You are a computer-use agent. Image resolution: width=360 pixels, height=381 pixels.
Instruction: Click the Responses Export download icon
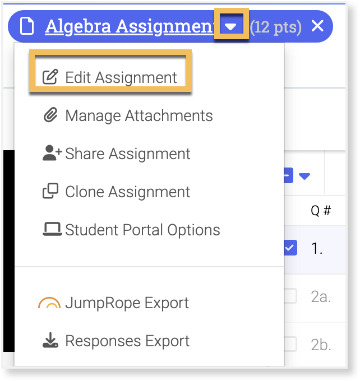50,341
